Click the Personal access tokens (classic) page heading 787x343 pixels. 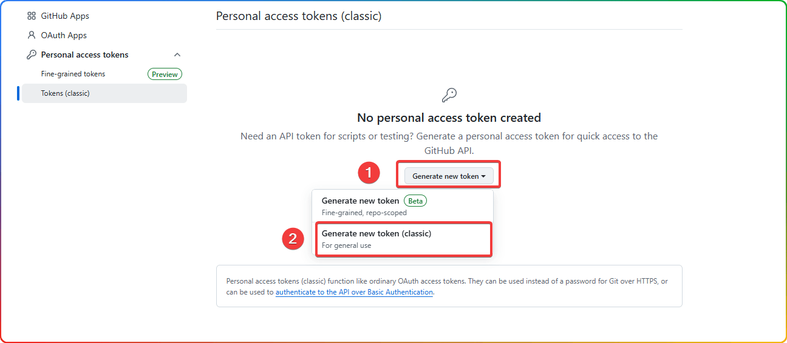coord(299,16)
